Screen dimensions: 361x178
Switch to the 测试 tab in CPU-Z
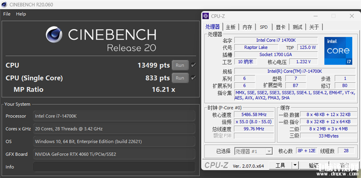[x=297, y=27]
